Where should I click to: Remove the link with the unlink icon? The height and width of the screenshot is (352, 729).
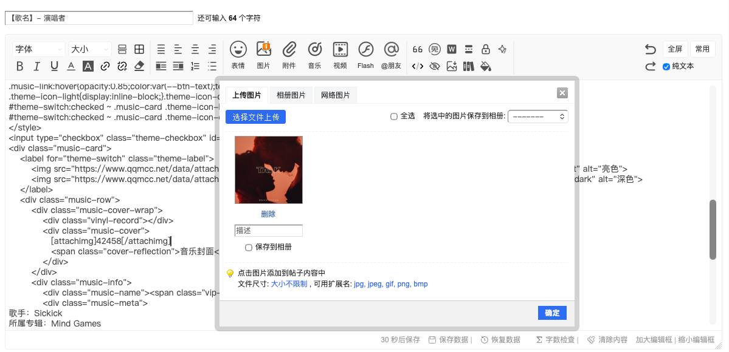point(122,66)
